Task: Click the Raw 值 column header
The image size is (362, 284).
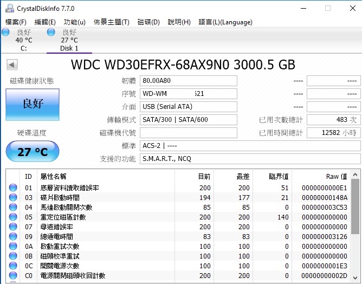Action: (321, 176)
